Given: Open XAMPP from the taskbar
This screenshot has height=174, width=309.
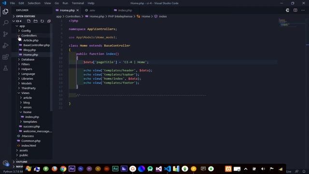Looking at the screenshot, I should click(x=228, y=169).
